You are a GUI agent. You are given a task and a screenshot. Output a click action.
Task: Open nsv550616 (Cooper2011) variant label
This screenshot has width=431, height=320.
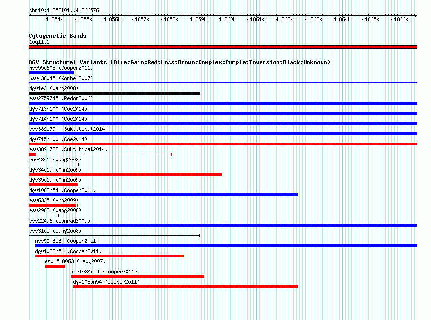click(x=67, y=241)
